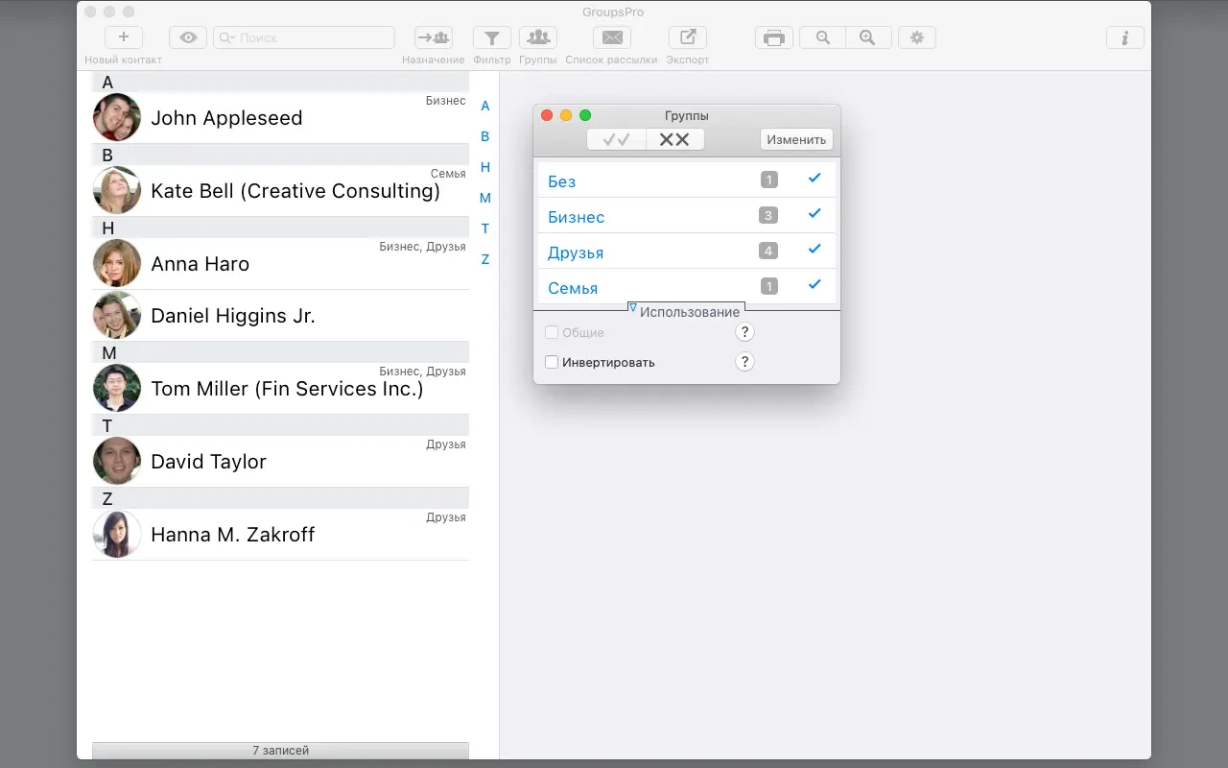Click the uncheck all XX button

coord(674,139)
